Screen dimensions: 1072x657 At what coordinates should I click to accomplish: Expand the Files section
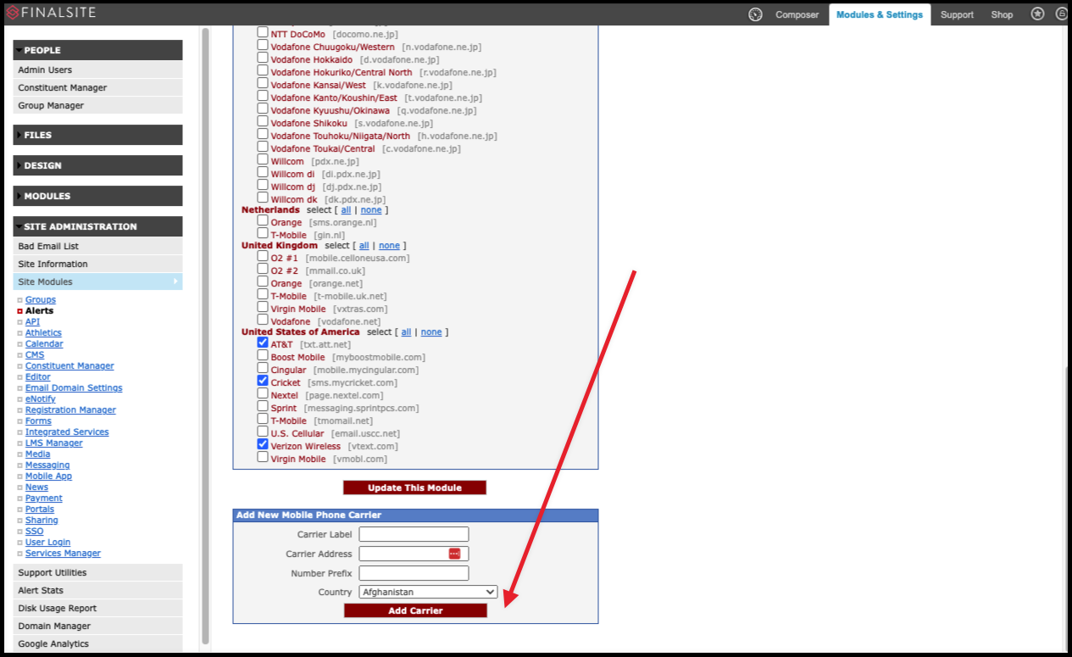tap(97, 135)
